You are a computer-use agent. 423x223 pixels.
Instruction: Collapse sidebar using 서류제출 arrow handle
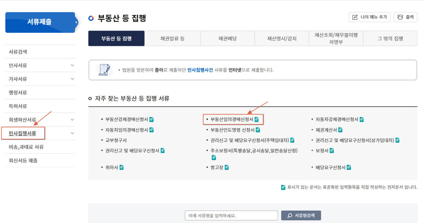point(76,23)
